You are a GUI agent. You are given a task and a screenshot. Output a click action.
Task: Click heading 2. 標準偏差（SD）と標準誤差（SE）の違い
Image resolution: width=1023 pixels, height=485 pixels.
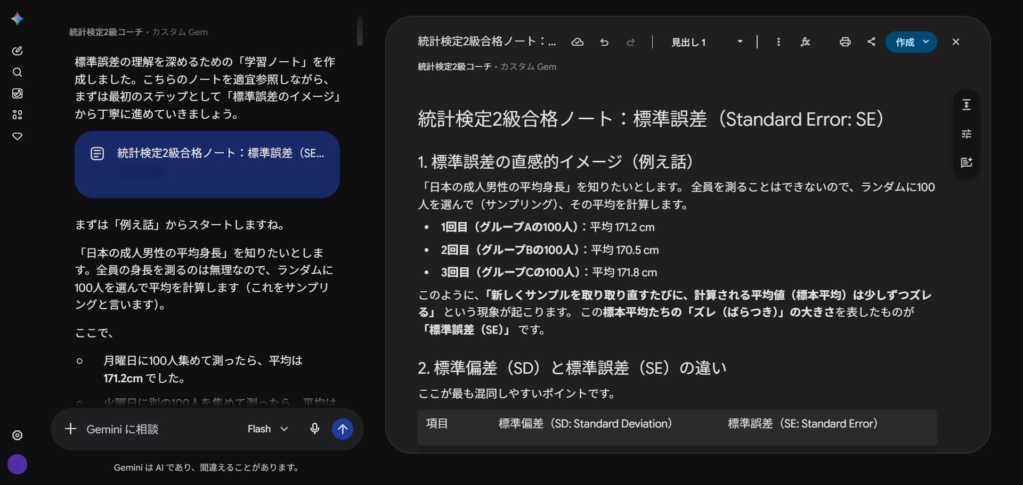[x=572, y=368]
